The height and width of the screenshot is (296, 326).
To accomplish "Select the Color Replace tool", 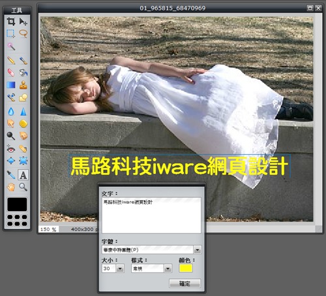I will [11, 97].
